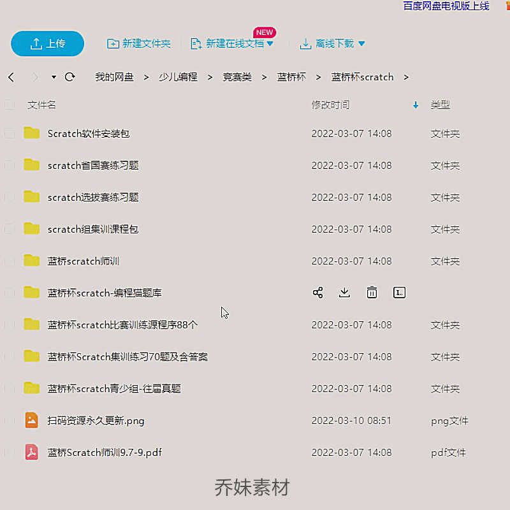
Task: Navigate to 我的网盘 in breadcrumb
Action: pyautogui.click(x=115, y=77)
